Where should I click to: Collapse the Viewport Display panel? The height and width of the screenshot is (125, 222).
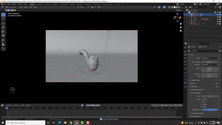click(x=195, y=93)
